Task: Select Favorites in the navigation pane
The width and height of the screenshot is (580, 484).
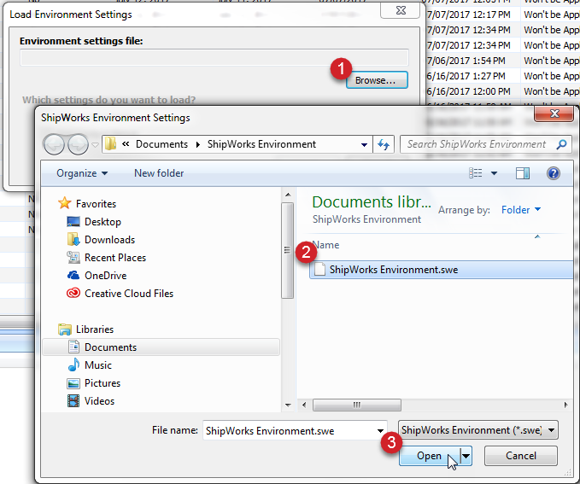Action: 97,204
